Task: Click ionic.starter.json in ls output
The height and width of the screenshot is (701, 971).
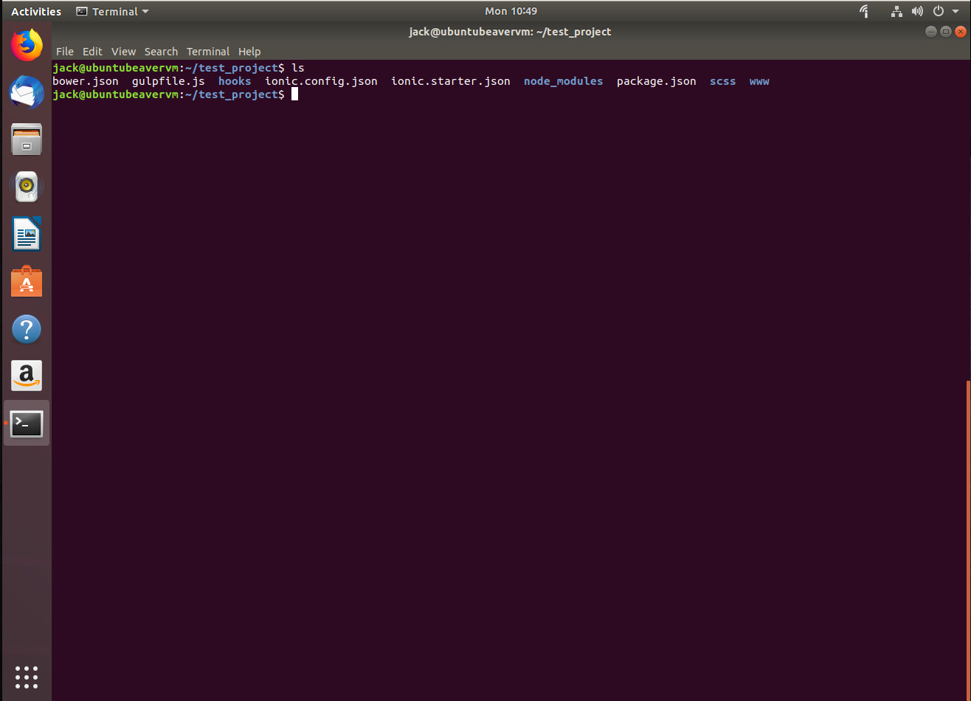Action: (x=451, y=81)
